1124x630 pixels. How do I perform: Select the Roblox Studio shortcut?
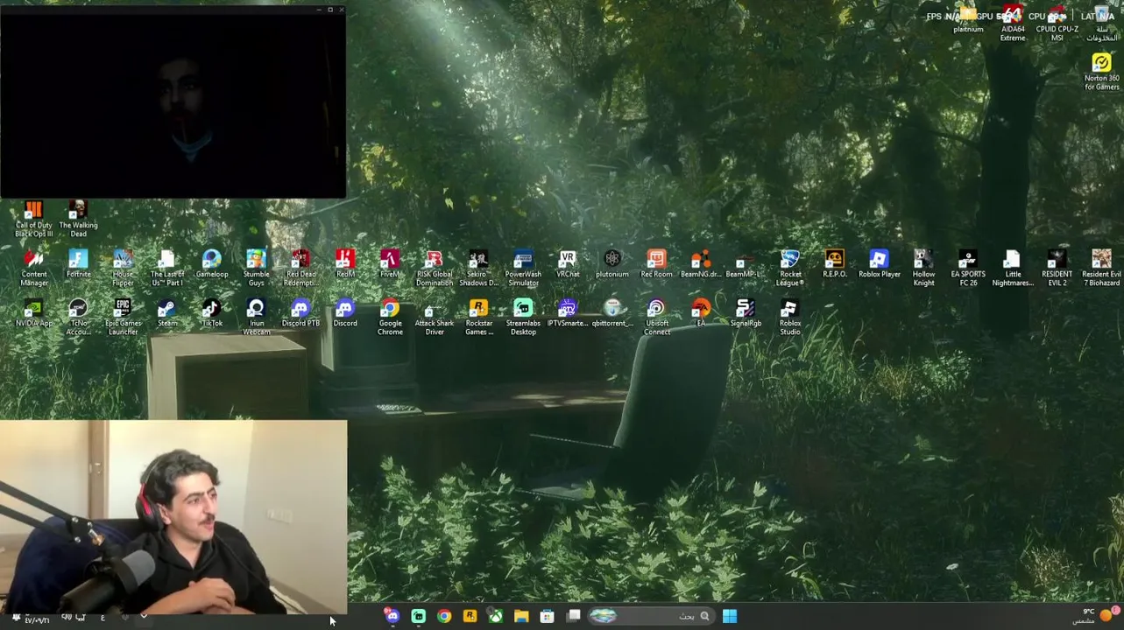[x=790, y=317]
